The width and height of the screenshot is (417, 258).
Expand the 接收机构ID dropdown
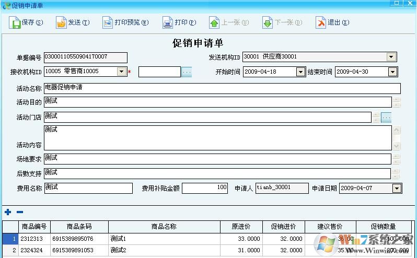point(122,72)
